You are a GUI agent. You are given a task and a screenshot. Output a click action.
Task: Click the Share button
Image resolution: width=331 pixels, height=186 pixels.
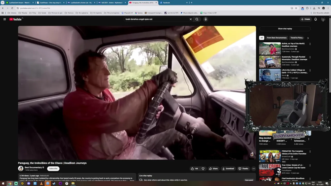[x=213, y=169]
